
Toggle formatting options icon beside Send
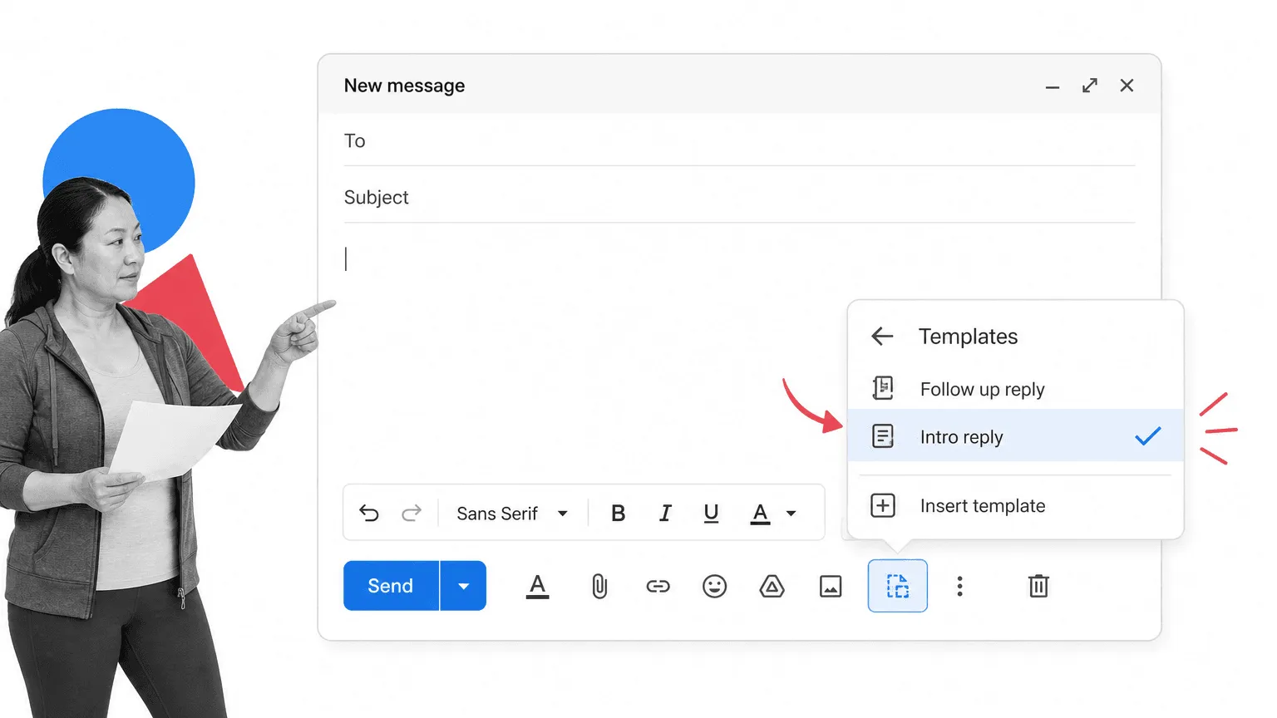tap(538, 587)
